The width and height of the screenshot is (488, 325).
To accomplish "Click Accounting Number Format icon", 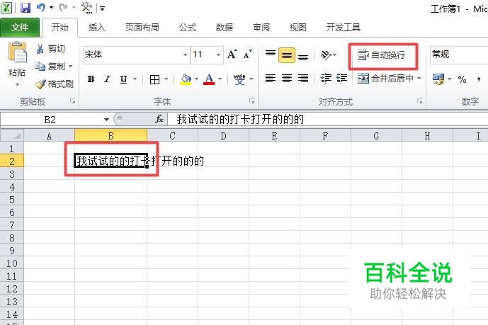I will tap(438, 79).
